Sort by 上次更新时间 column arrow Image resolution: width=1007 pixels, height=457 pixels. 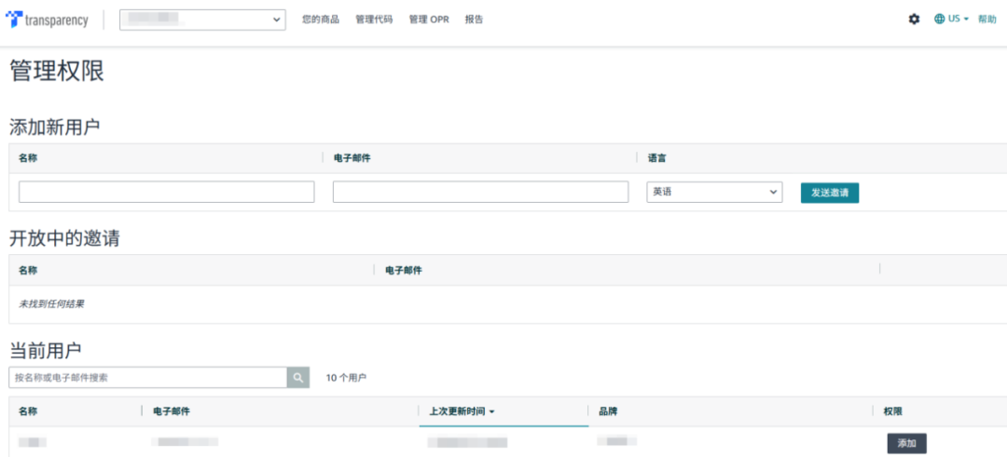(492, 411)
